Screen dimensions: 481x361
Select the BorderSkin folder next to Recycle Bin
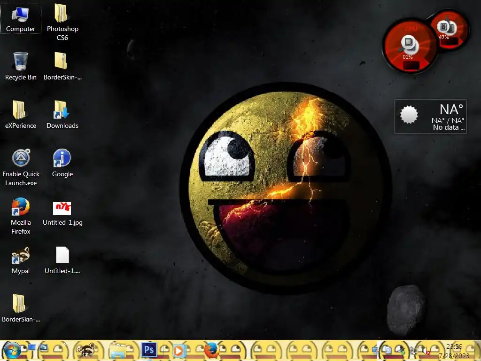point(62,66)
